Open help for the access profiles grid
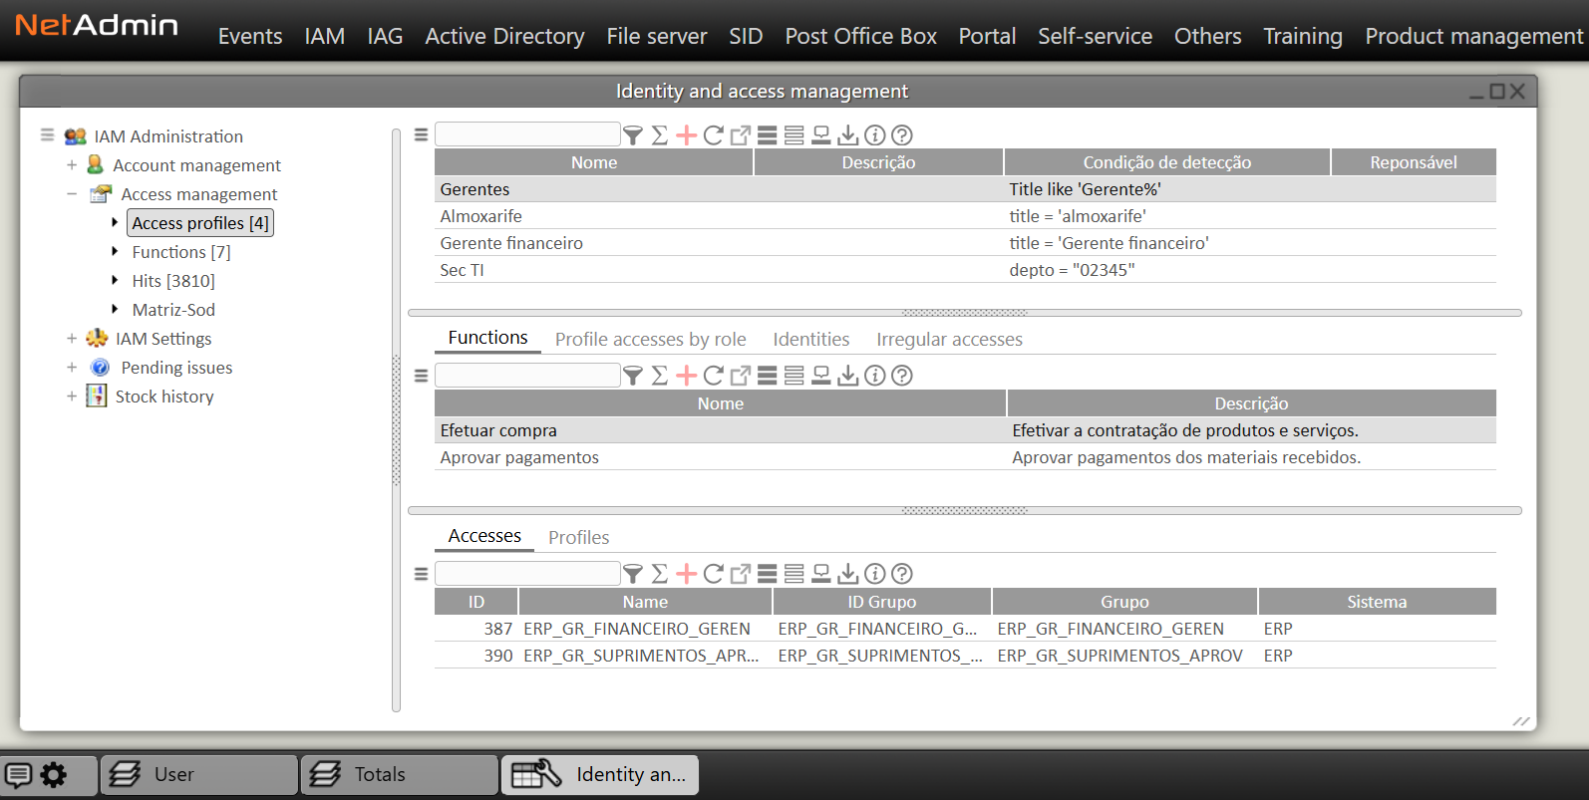 [902, 134]
